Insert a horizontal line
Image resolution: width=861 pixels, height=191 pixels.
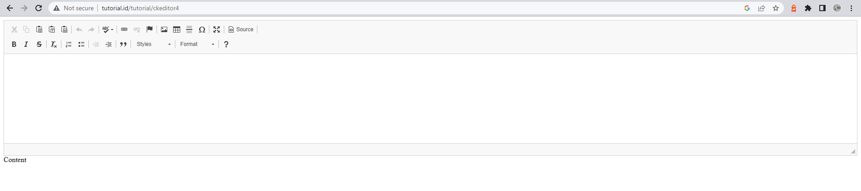pos(189,29)
